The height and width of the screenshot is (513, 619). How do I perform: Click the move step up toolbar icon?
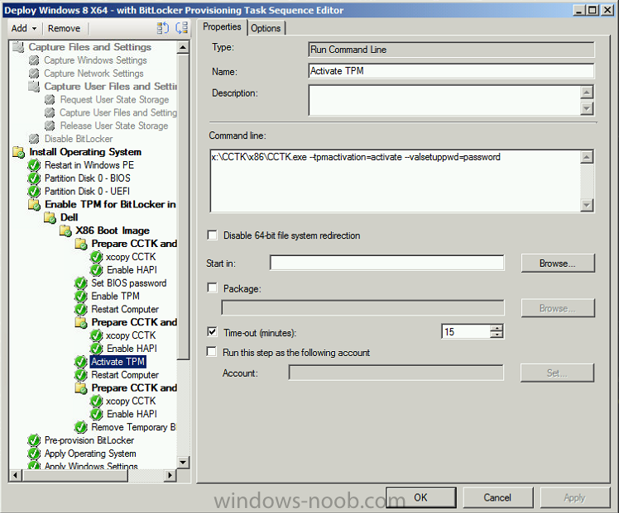click(163, 28)
